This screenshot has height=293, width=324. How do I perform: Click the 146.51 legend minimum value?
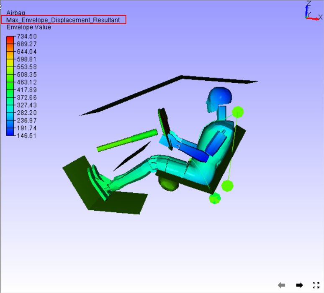pos(27,136)
